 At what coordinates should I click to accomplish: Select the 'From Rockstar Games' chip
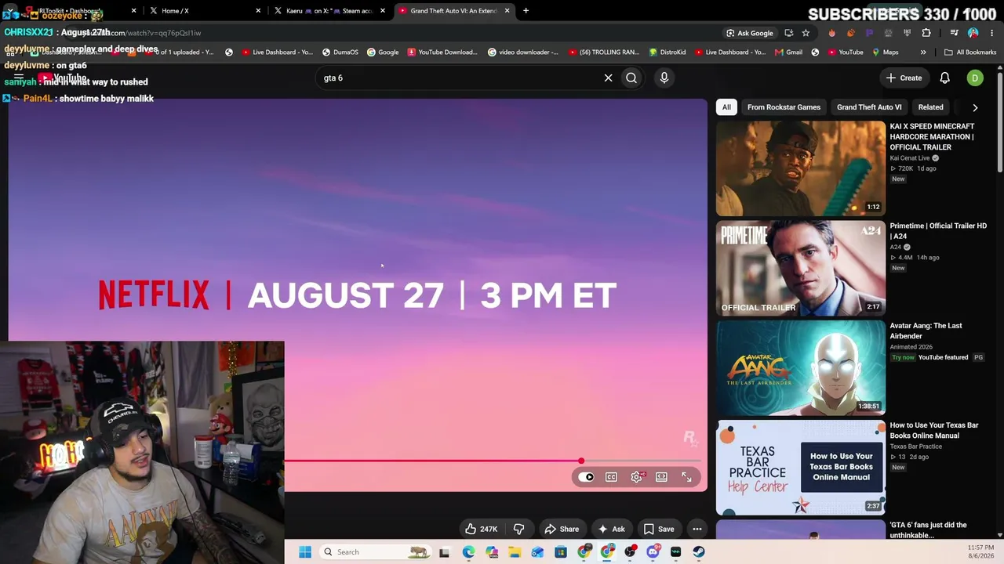pyautogui.click(x=784, y=107)
